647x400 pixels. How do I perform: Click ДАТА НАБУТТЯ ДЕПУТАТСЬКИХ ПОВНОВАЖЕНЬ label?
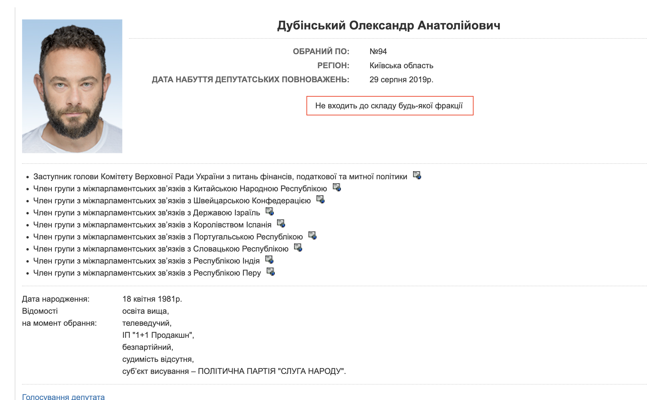click(251, 80)
